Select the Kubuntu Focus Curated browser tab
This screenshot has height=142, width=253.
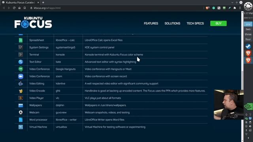21,3
